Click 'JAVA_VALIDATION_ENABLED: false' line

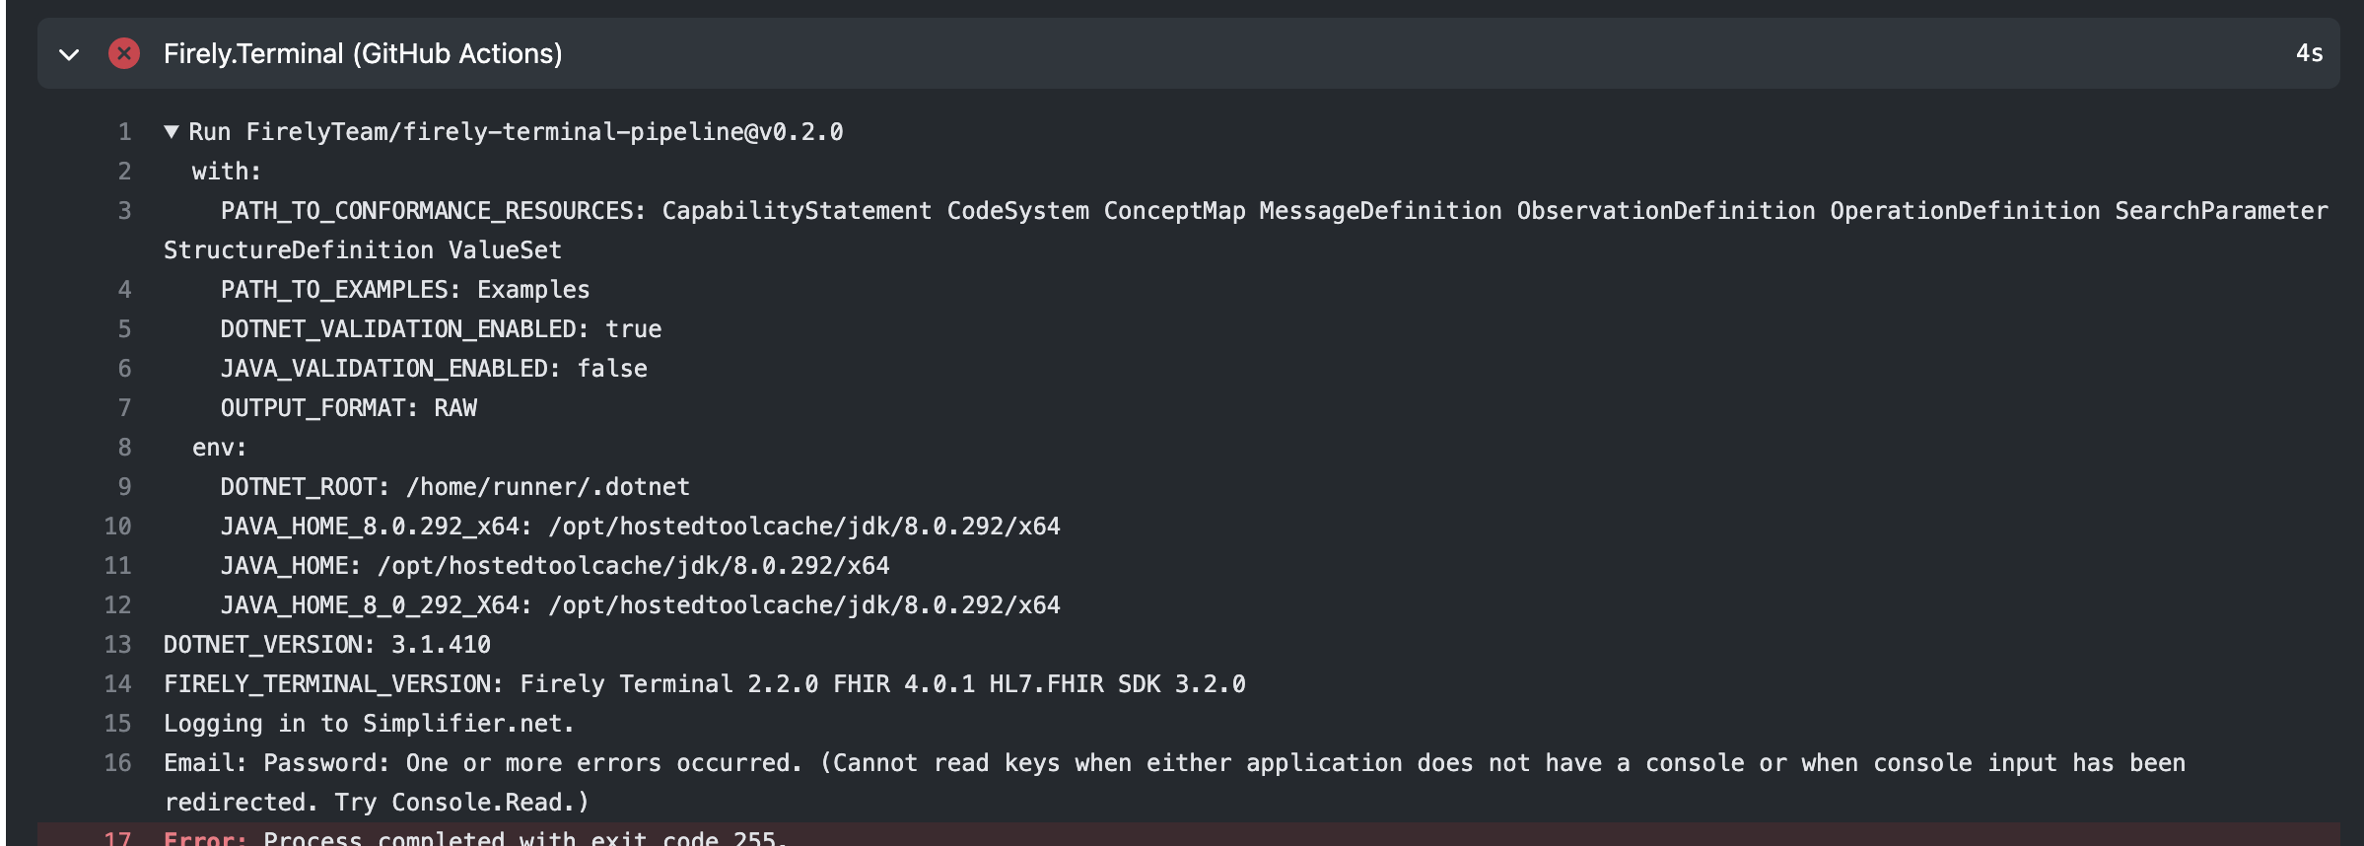click(x=434, y=369)
